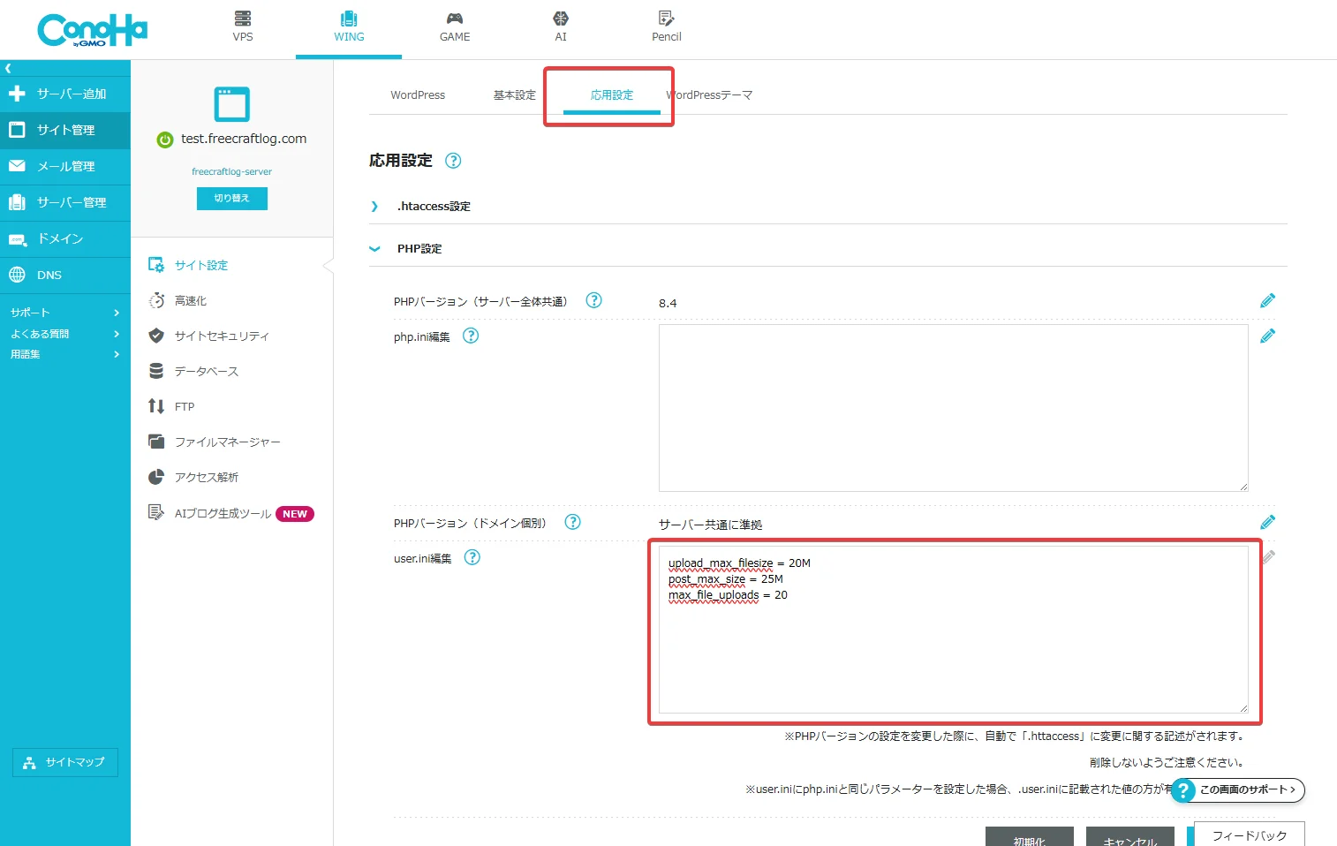This screenshot has height=846, width=1337.
Task: Click help icon for PHPバージョン (サーバー全体共通)
Action: [x=594, y=300]
